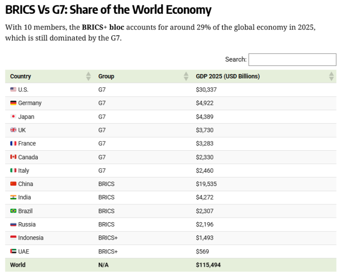Click the $115,494 world total value
The width and height of the screenshot is (345, 273).
(x=208, y=265)
